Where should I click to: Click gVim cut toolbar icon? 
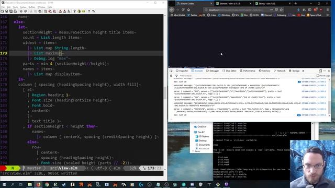(x=31, y=11)
